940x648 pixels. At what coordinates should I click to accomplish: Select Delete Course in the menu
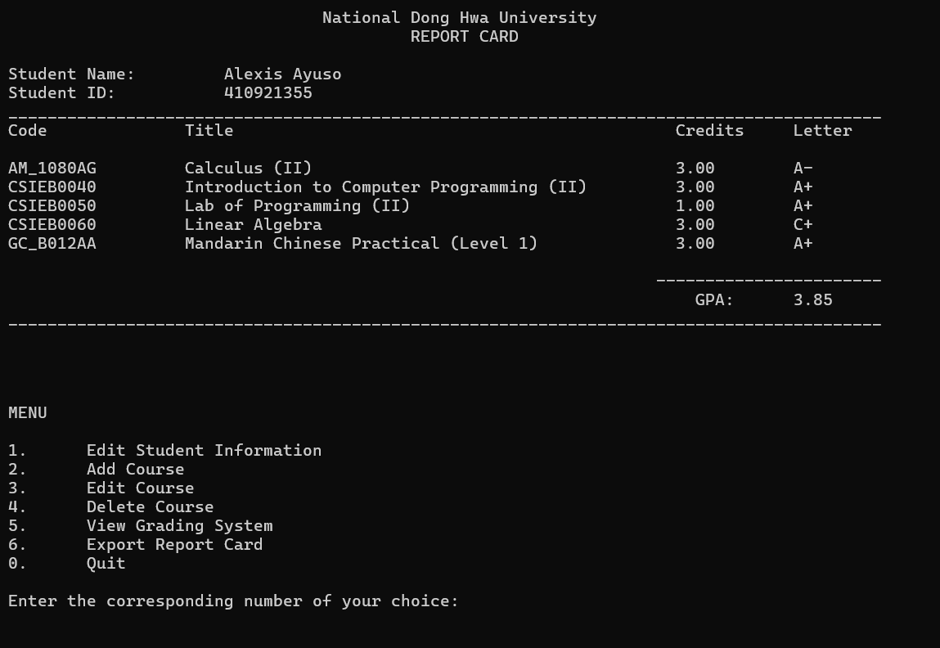[x=150, y=506]
